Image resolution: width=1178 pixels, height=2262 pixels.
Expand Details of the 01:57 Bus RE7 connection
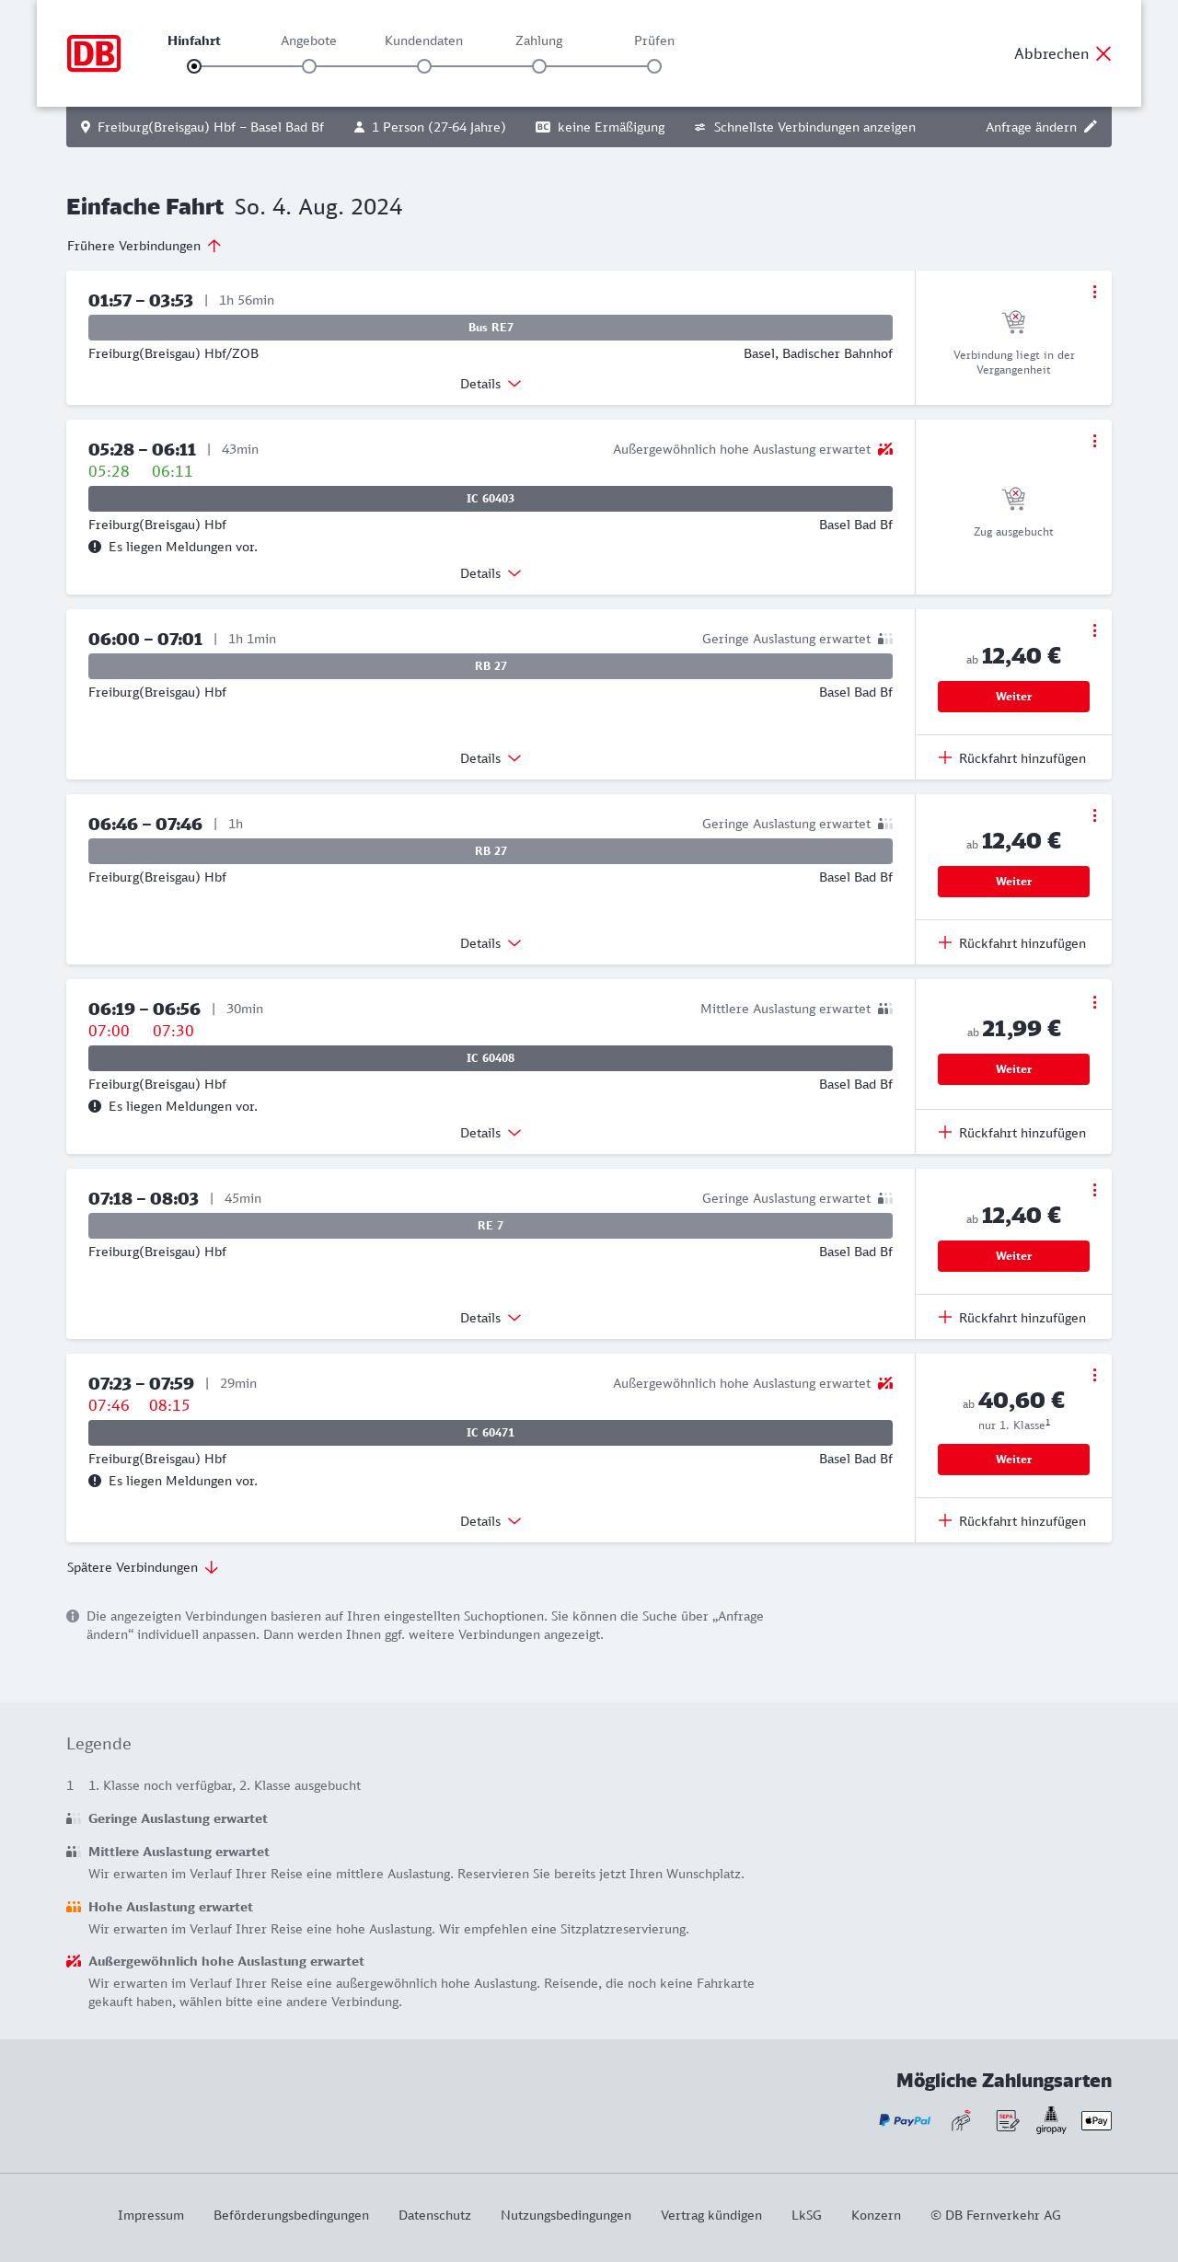[491, 384]
